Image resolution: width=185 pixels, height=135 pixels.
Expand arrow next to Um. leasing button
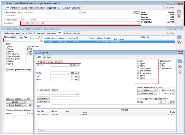coord(49,98)
